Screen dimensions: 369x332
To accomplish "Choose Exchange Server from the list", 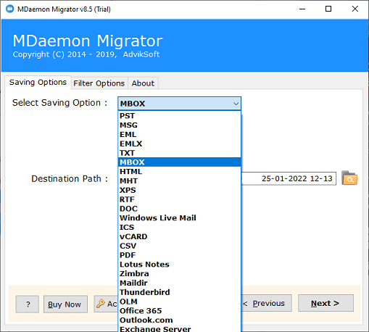I will pos(179,328).
